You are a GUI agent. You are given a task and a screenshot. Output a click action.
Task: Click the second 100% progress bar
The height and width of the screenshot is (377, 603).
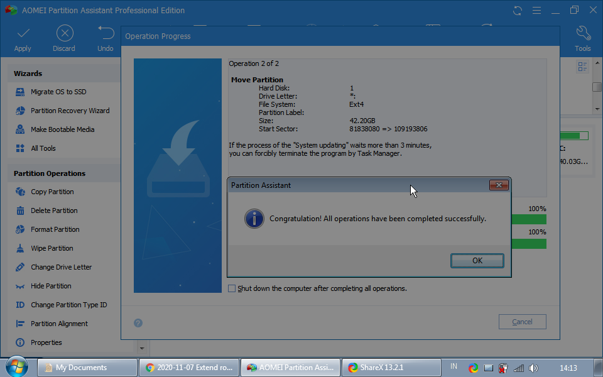coord(529,244)
